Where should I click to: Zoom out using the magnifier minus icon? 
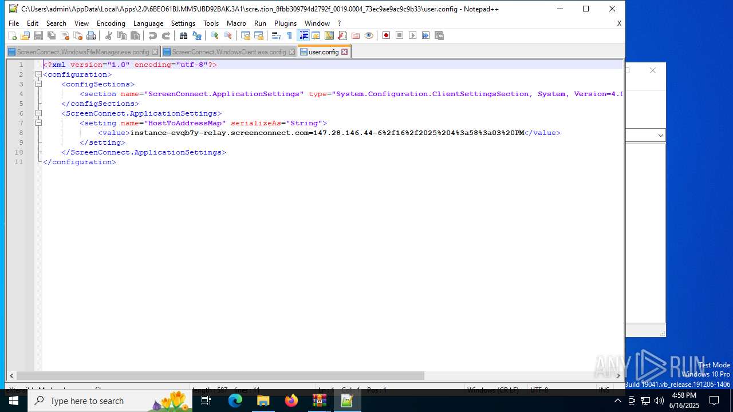click(x=227, y=35)
